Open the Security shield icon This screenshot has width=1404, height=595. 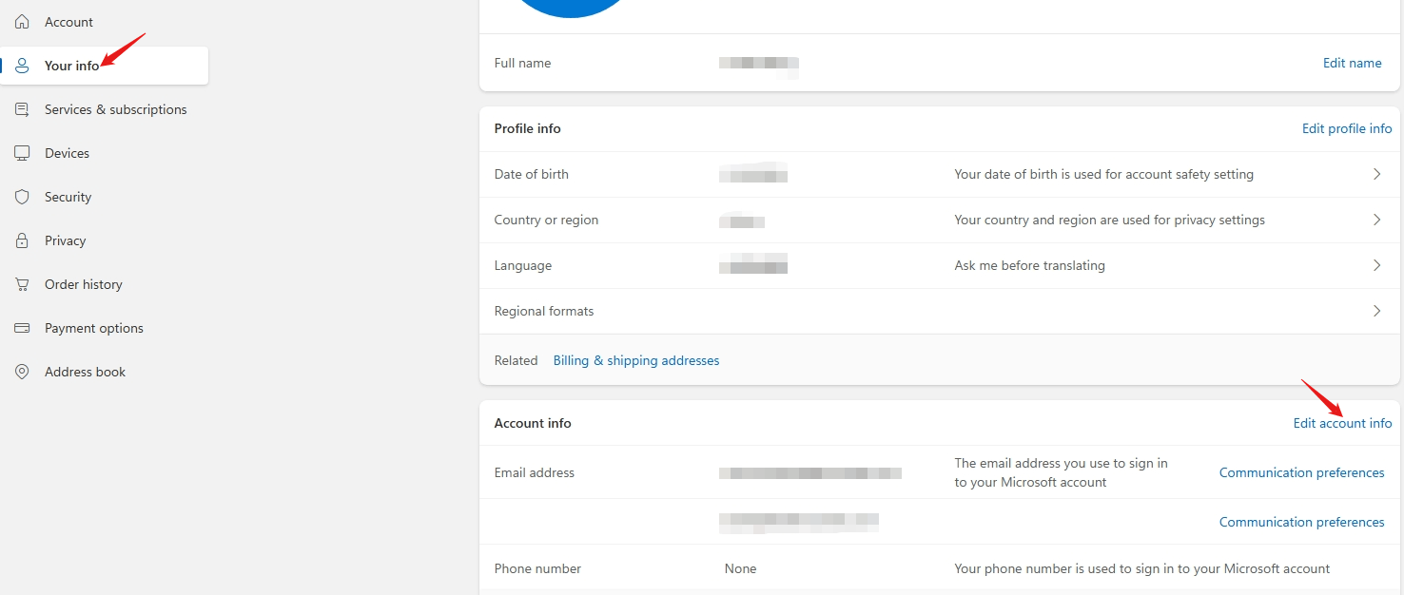pos(22,197)
